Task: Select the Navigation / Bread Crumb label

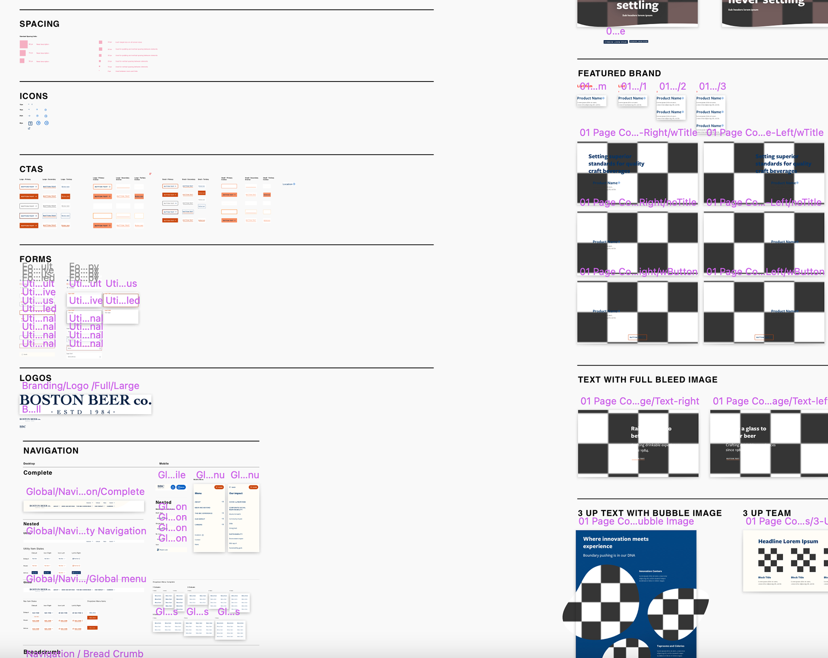Action: (85, 654)
